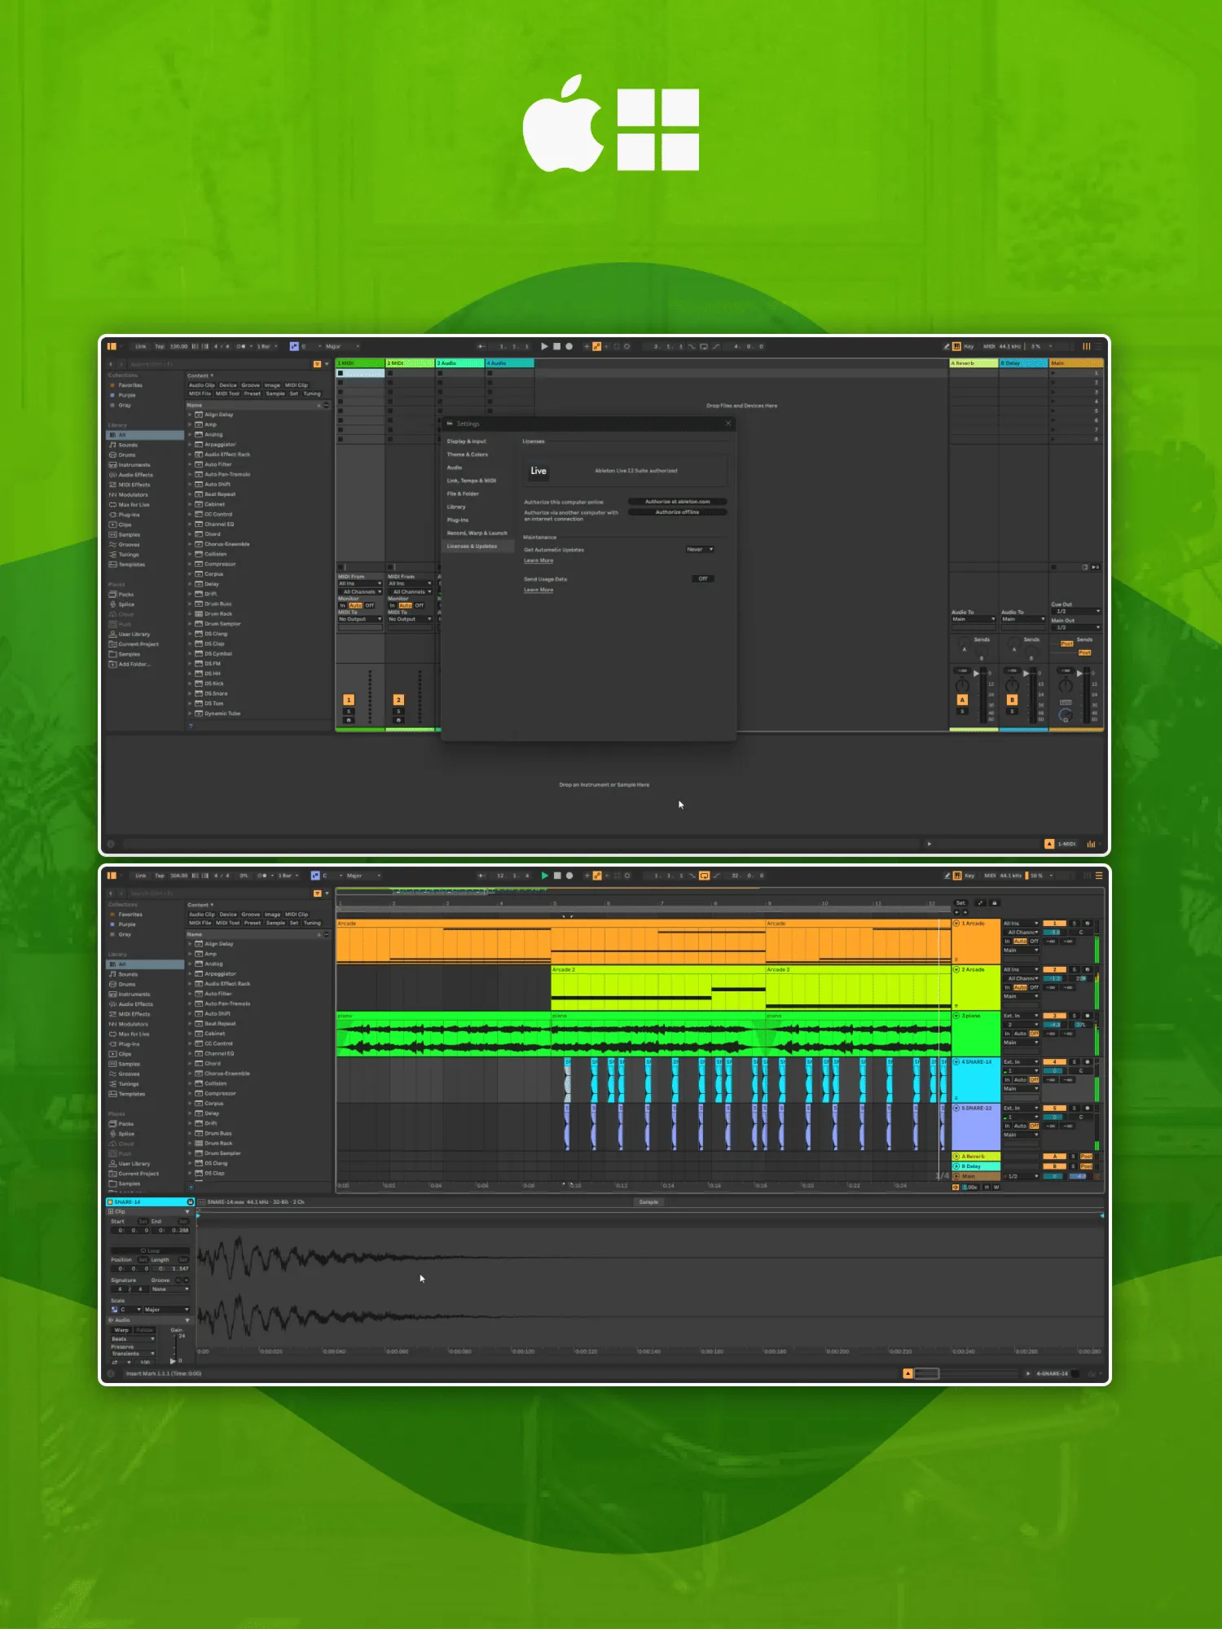The height and width of the screenshot is (1629, 1222).
Task: Enable the Loop switch in the SNARE-14 clip view
Action: (150, 1250)
